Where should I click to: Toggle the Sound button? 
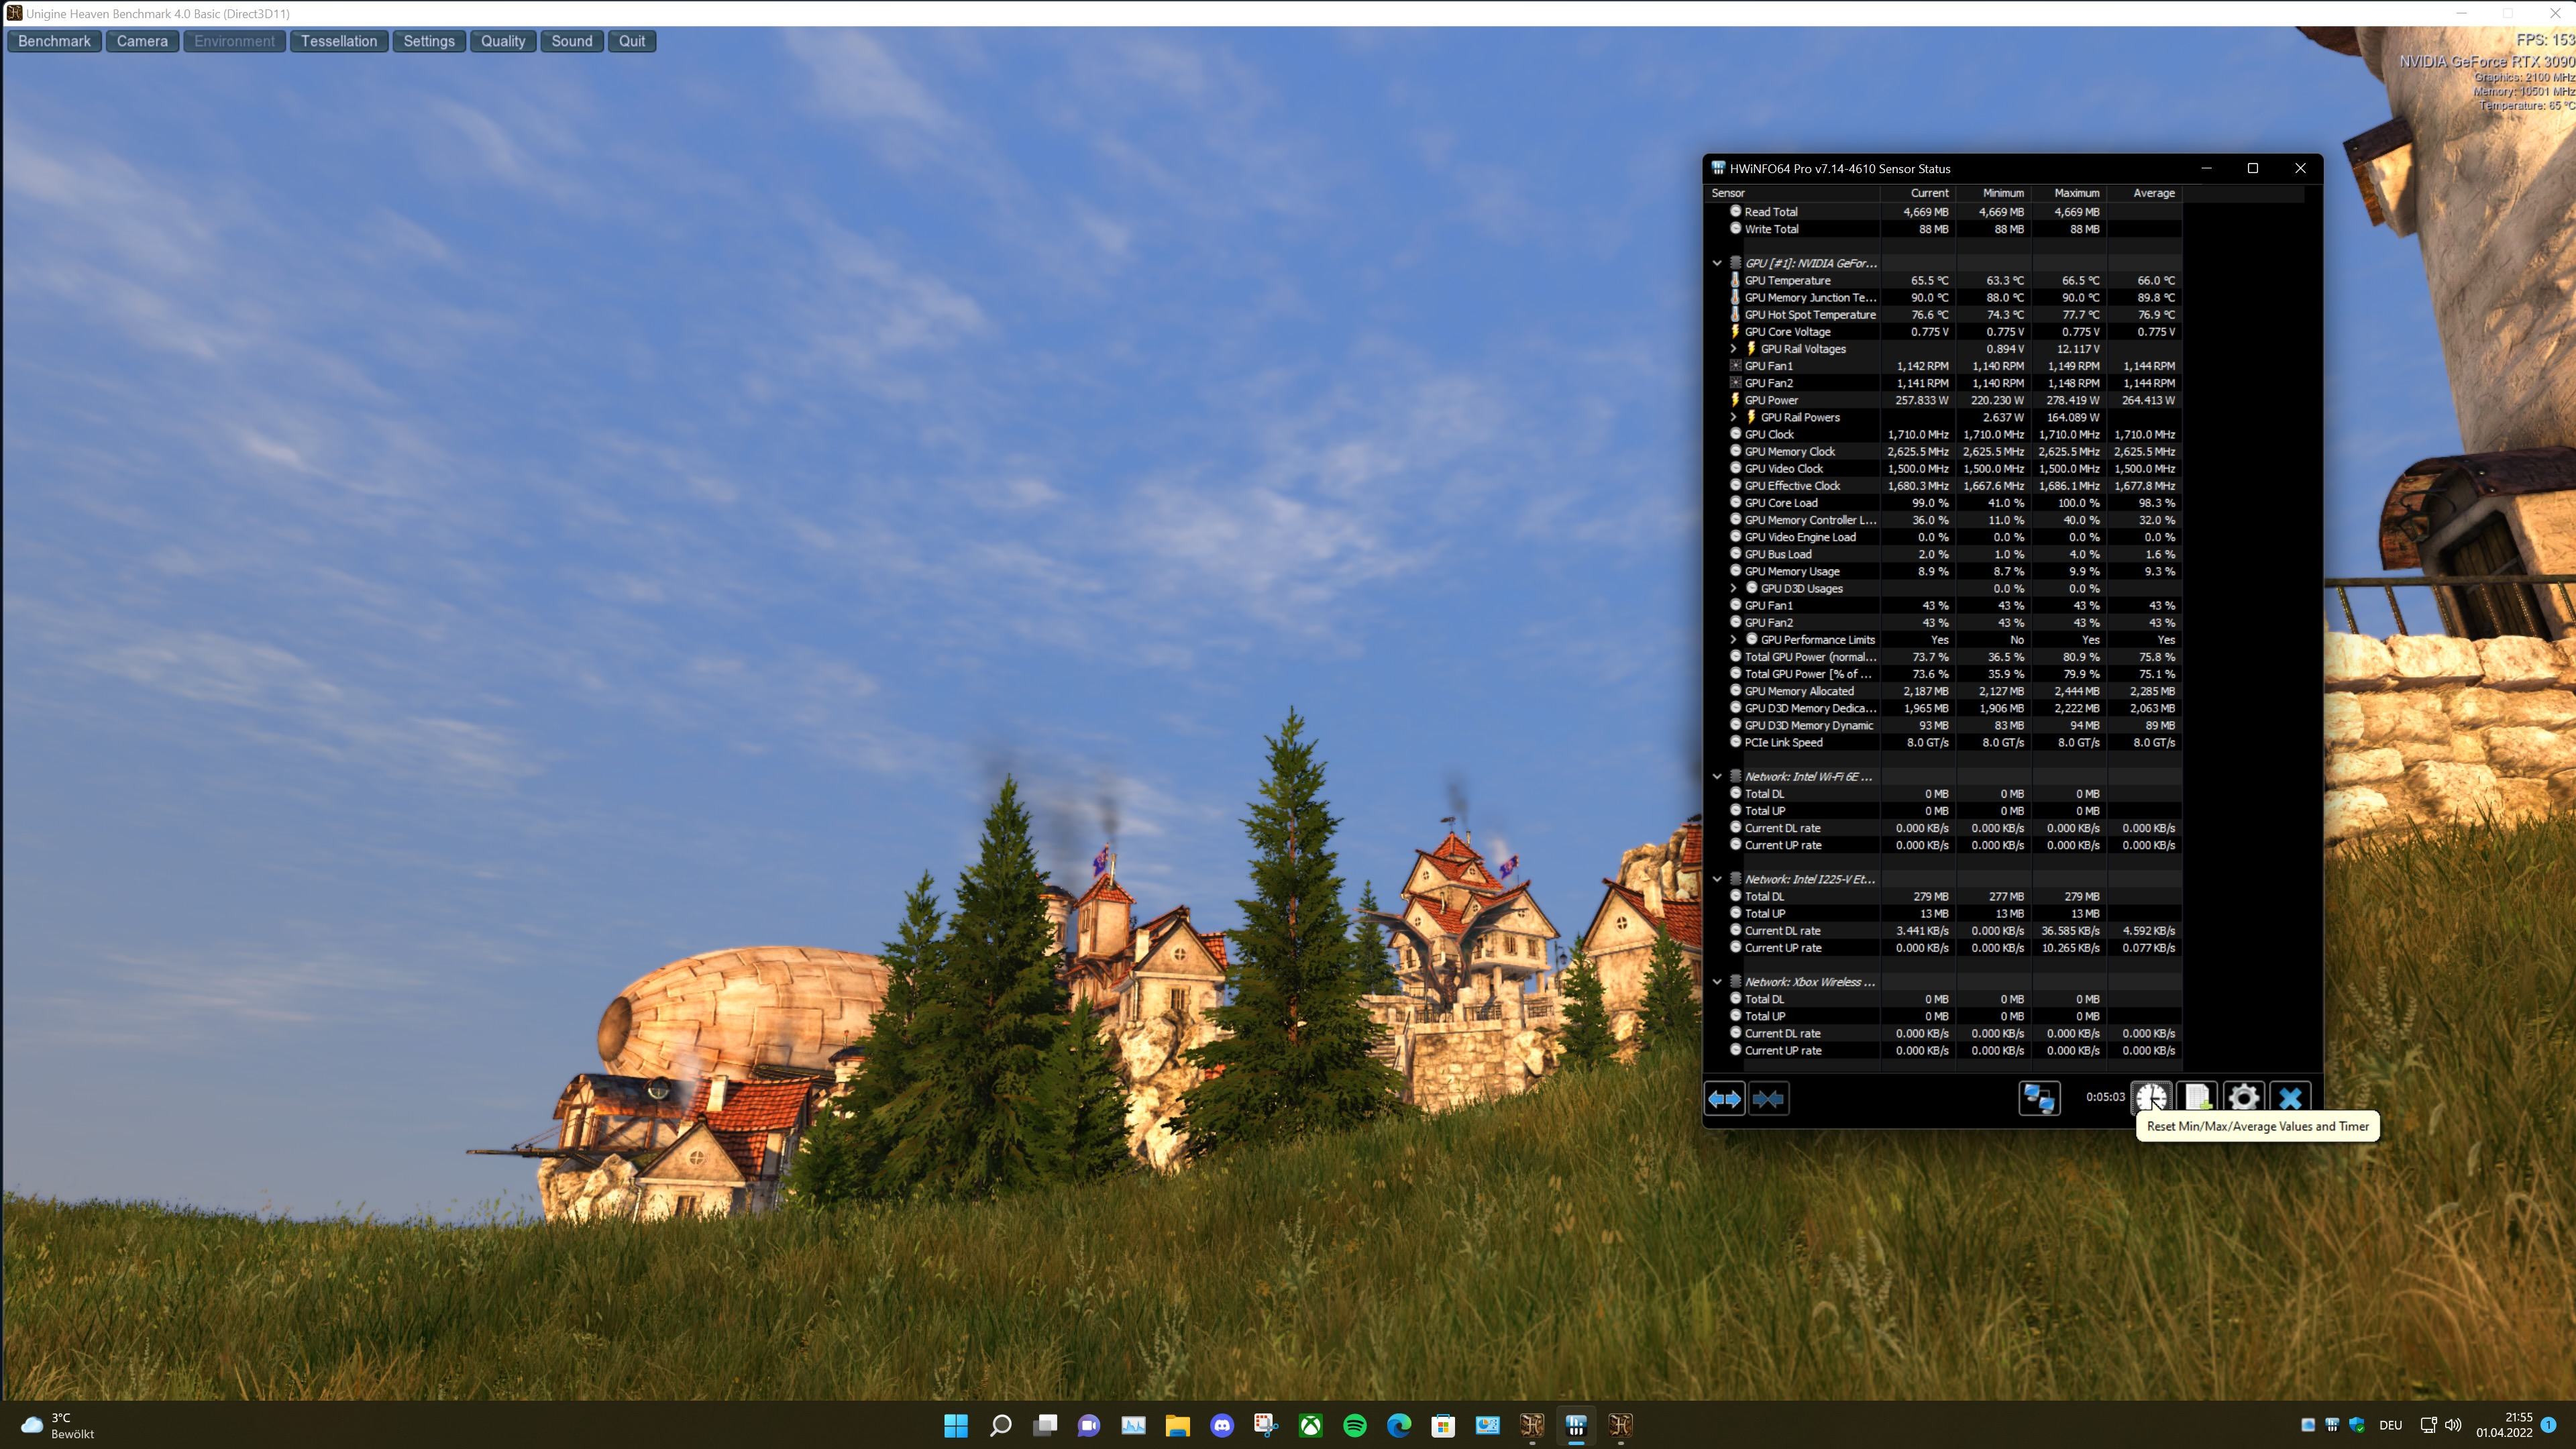pos(571,41)
